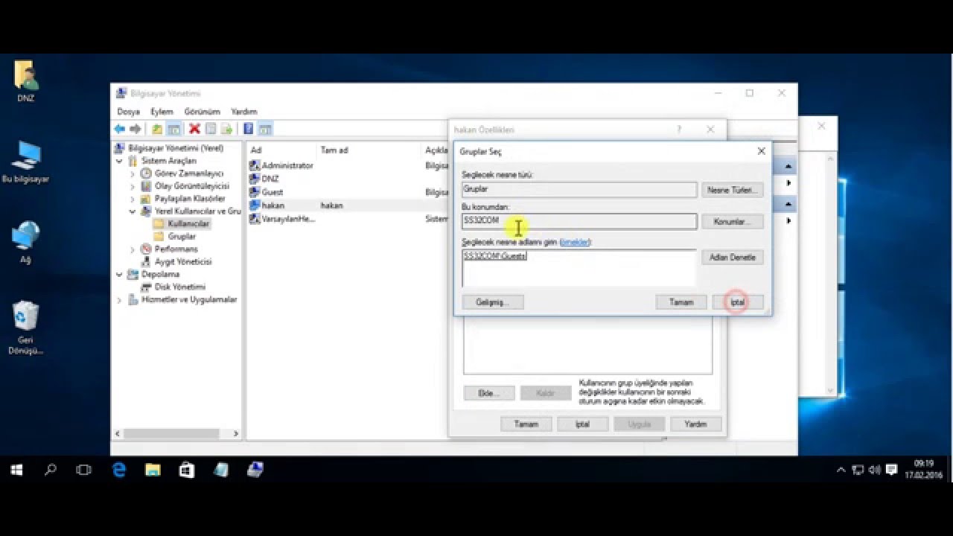Click the Gelişmiş button
The height and width of the screenshot is (536, 953).
[x=492, y=302]
